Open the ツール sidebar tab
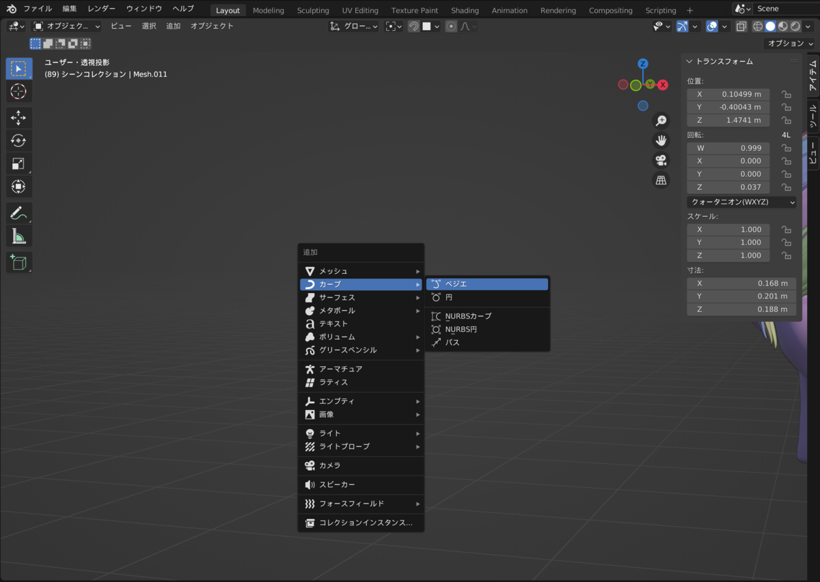This screenshot has height=582, width=820. [x=812, y=117]
